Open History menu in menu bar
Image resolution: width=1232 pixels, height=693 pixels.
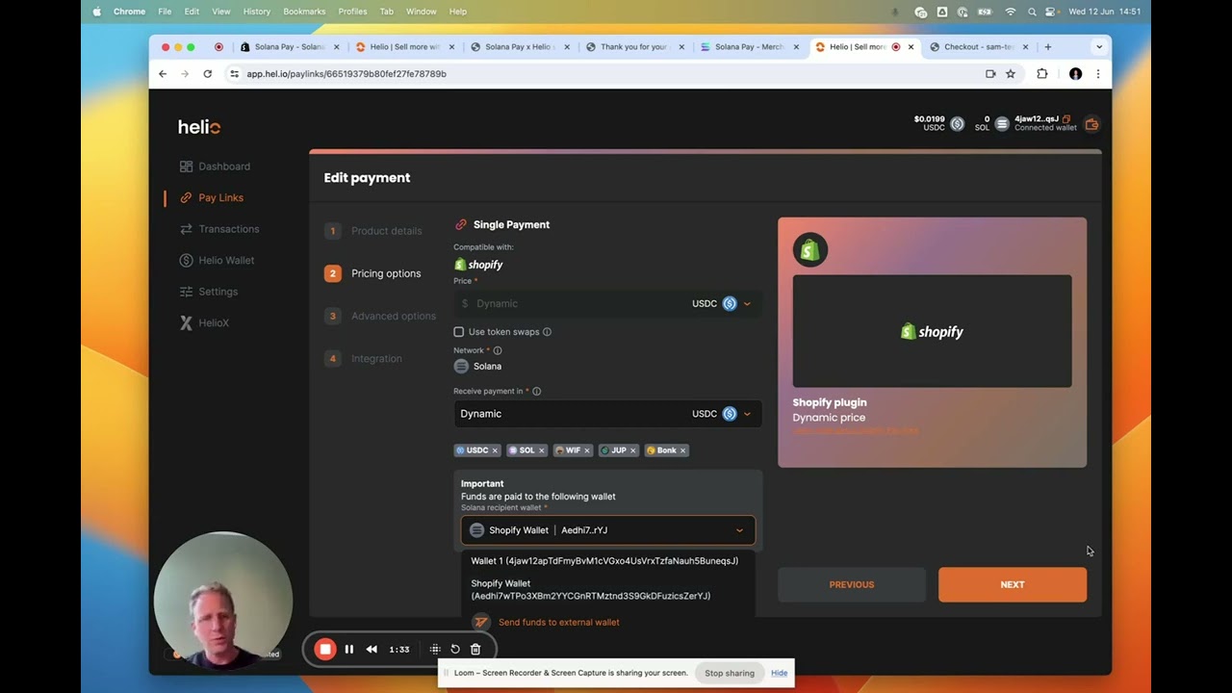257,12
